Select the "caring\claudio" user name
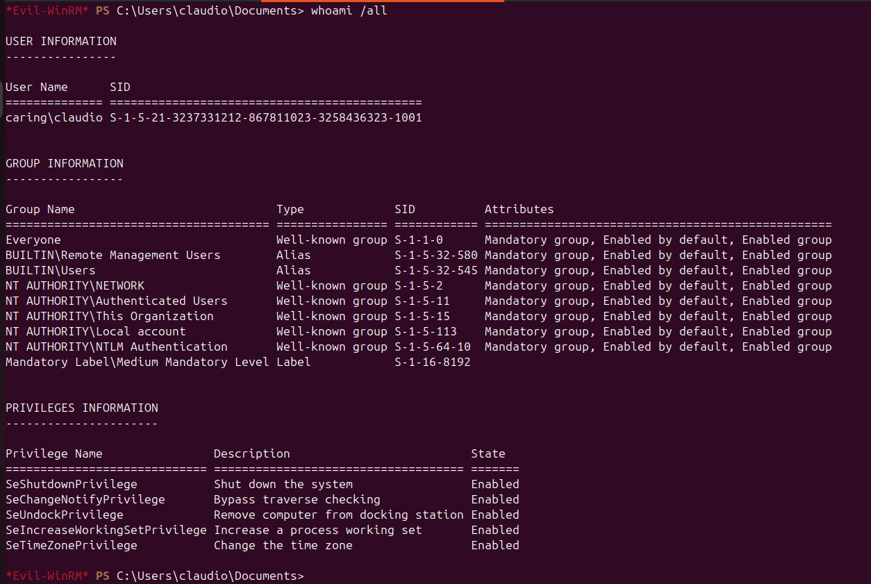 click(54, 118)
